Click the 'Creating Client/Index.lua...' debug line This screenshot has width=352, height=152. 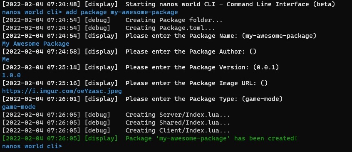pos(116,130)
